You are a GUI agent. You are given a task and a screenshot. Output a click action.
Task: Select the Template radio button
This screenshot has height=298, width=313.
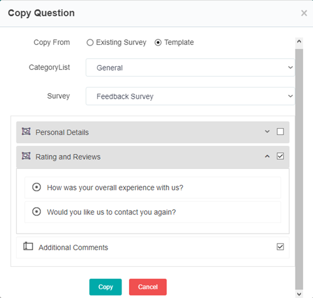click(x=158, y=42)
